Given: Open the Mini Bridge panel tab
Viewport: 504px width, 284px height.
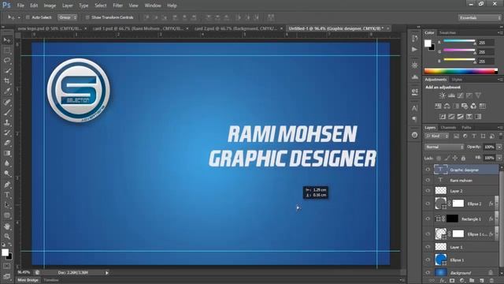Looking at the screenshot, I should pos(28,280).
